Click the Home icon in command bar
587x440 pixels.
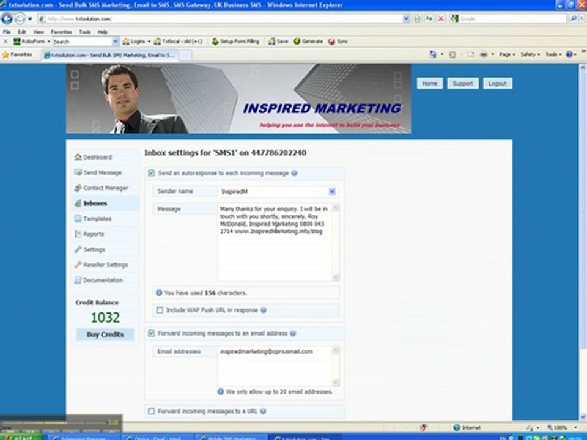click(x=433, y=54)
